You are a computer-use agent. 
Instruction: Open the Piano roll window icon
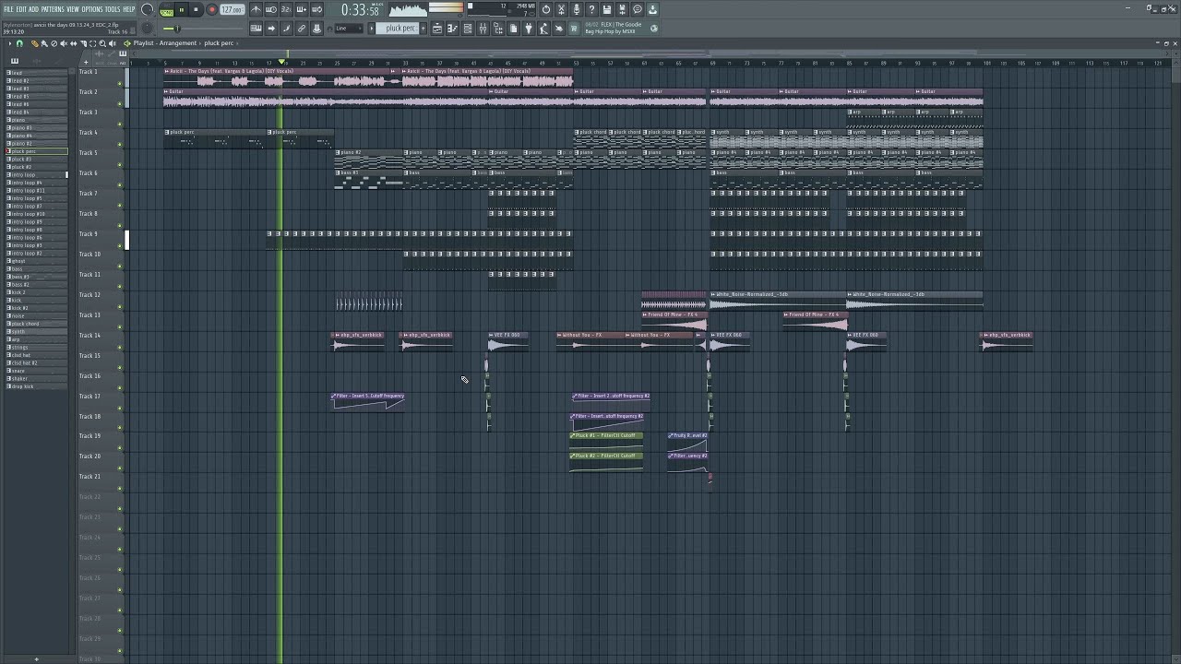point(452,29)
